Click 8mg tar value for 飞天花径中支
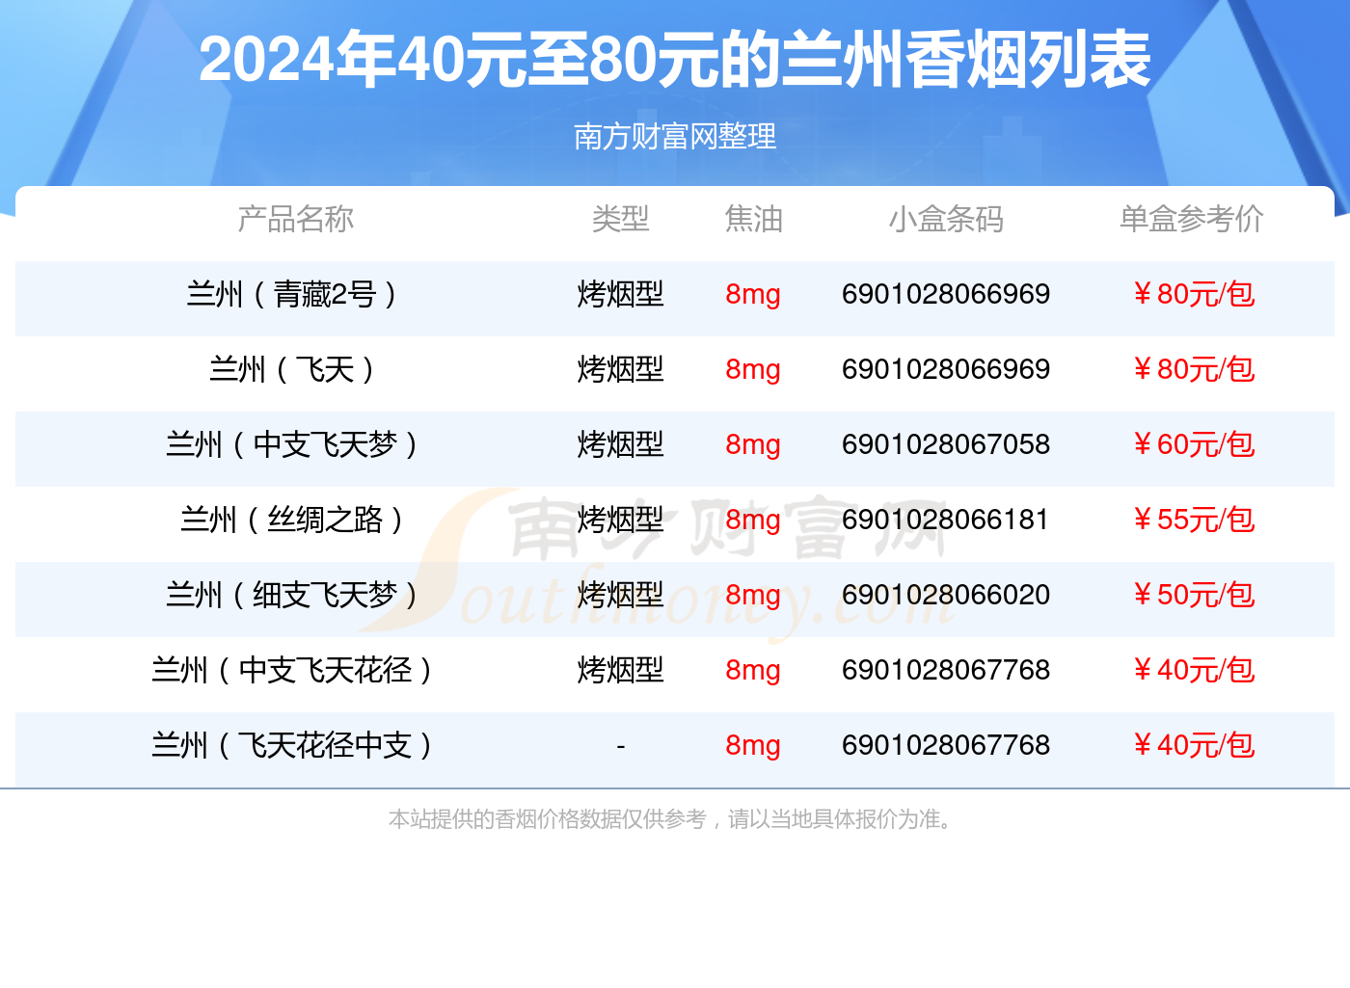The image size is (1350, 988). (753, 745)
